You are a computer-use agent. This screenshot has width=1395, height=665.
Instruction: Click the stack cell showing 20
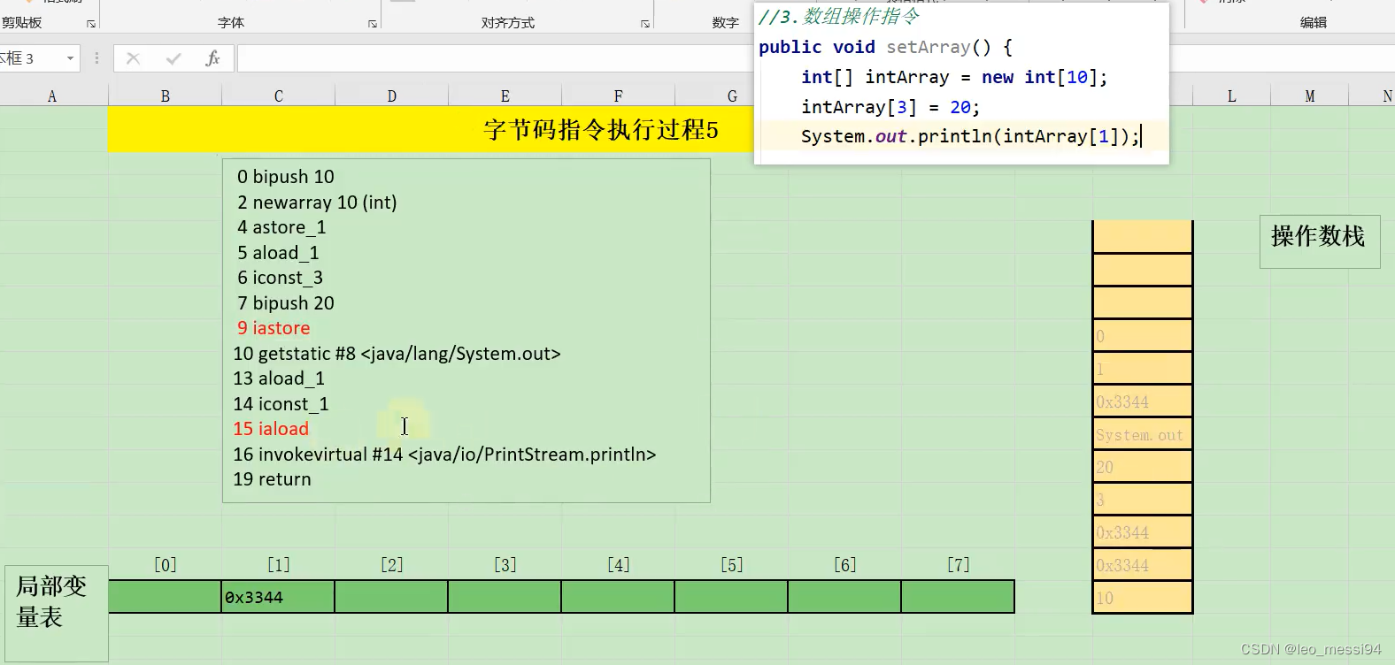coord(1143,467)
